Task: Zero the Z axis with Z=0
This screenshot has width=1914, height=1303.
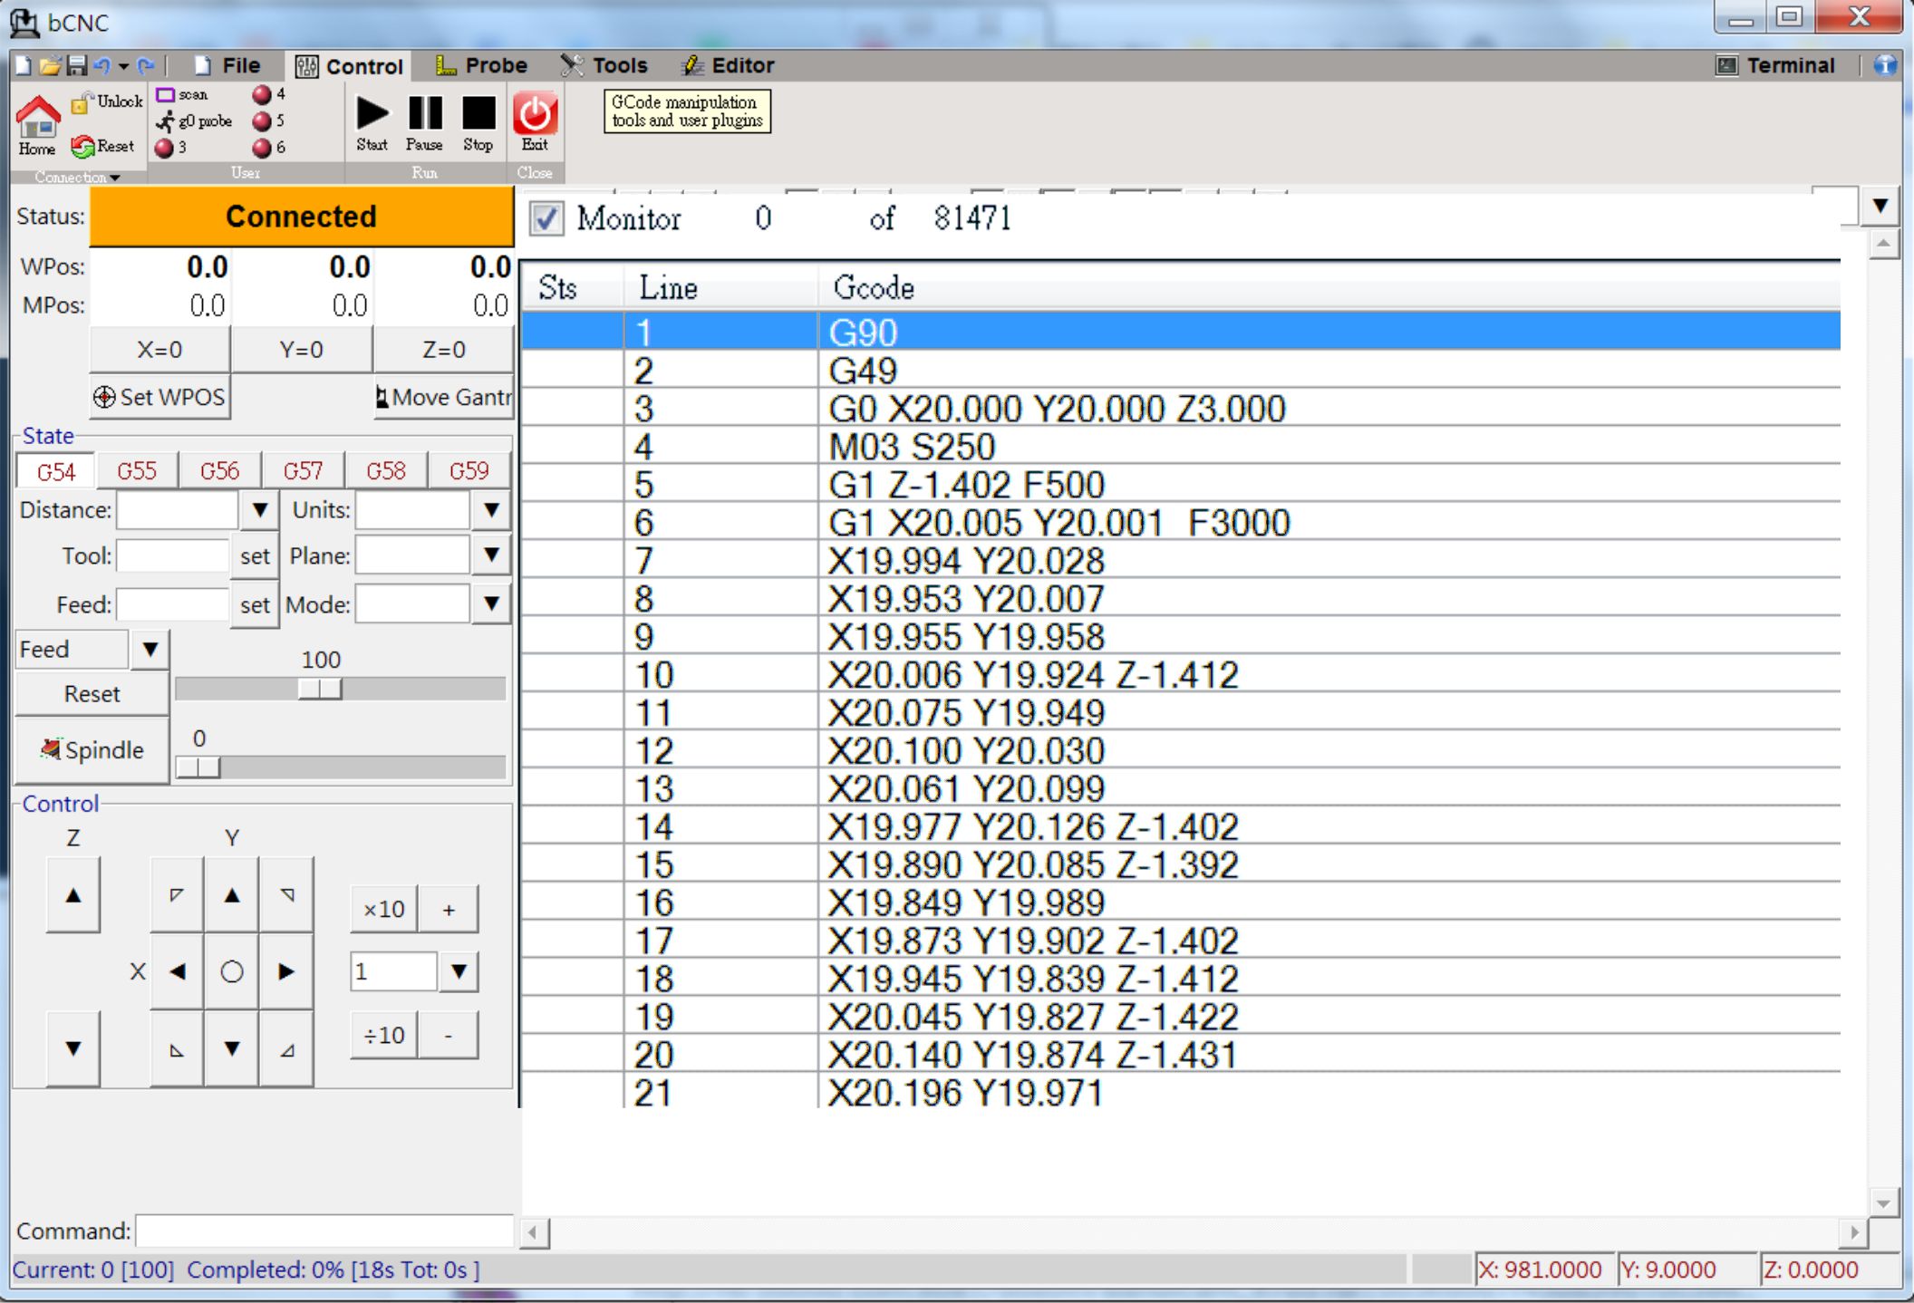Action: (443, 350)
